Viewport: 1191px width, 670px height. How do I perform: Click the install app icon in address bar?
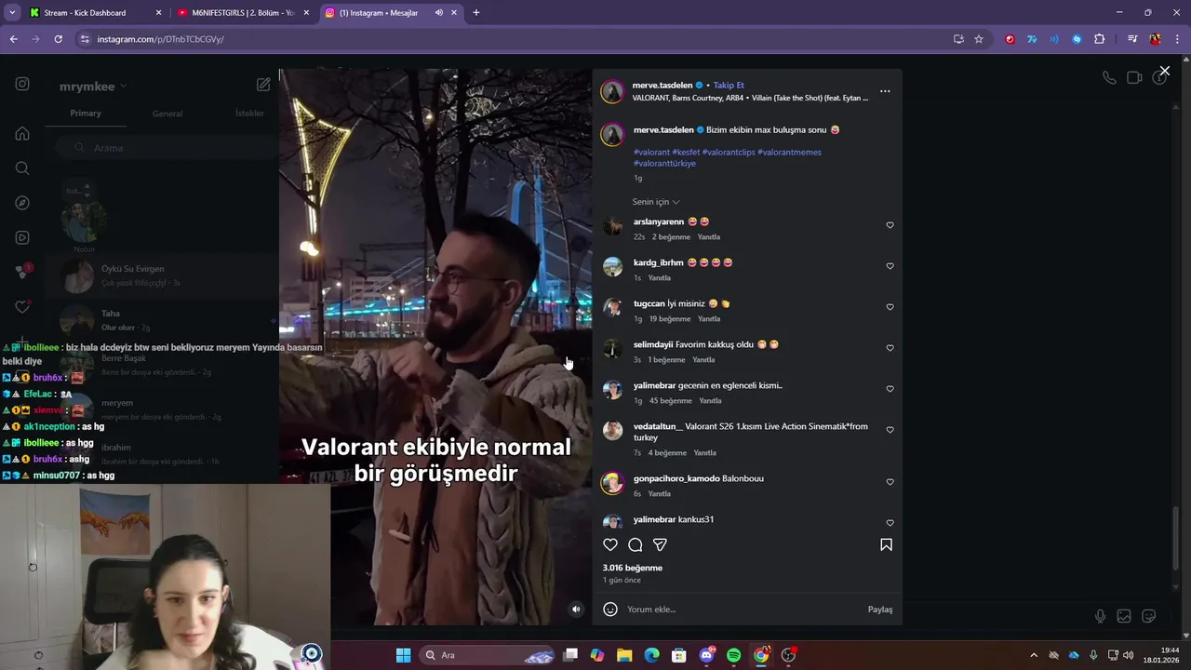958,39
